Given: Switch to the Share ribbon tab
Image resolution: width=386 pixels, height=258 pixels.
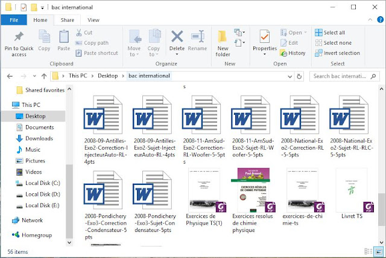Looking at the screenshot, I should click(x=67, y=20).
